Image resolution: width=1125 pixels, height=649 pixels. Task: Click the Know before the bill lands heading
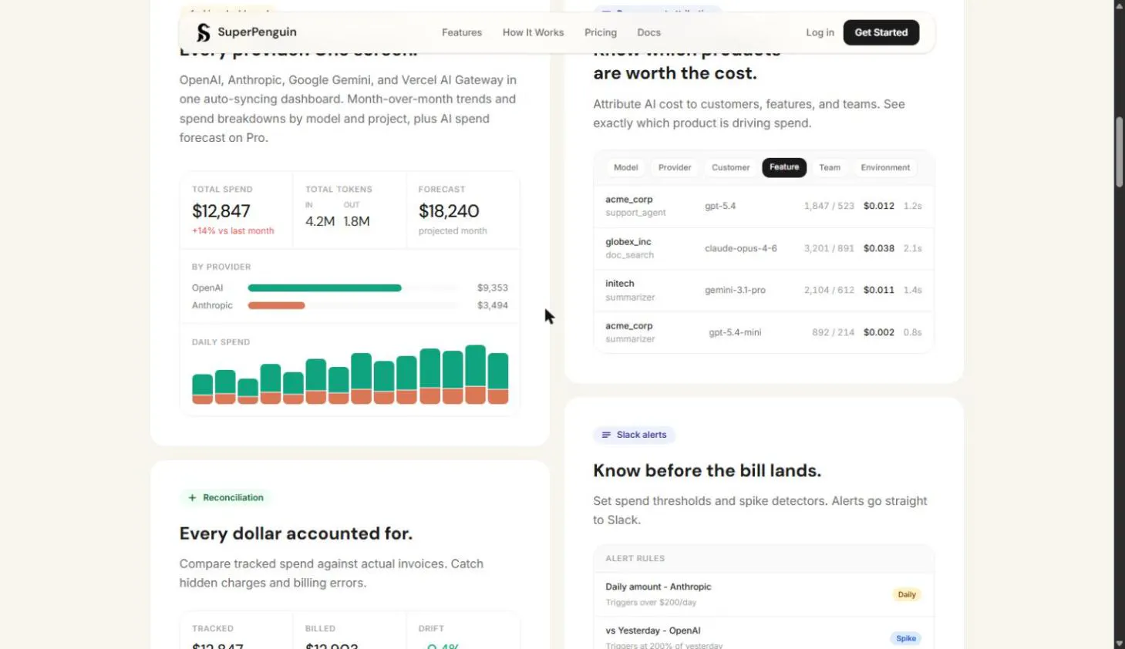(x=707, y=471)
